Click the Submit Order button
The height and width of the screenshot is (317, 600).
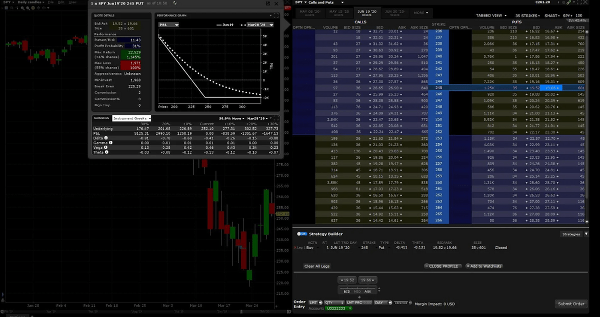(571, 304)
